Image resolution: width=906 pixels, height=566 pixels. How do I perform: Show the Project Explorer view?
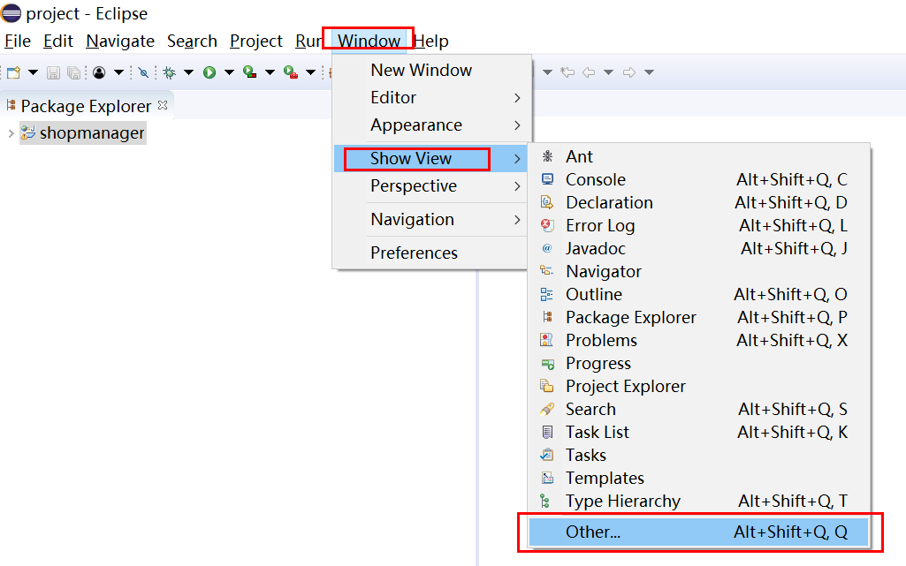[698, 386]
